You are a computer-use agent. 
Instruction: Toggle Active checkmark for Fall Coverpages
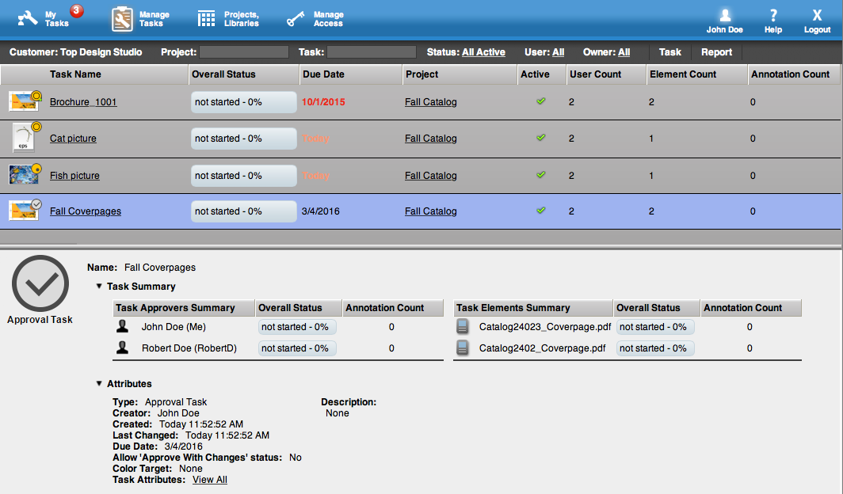[541, 211]
